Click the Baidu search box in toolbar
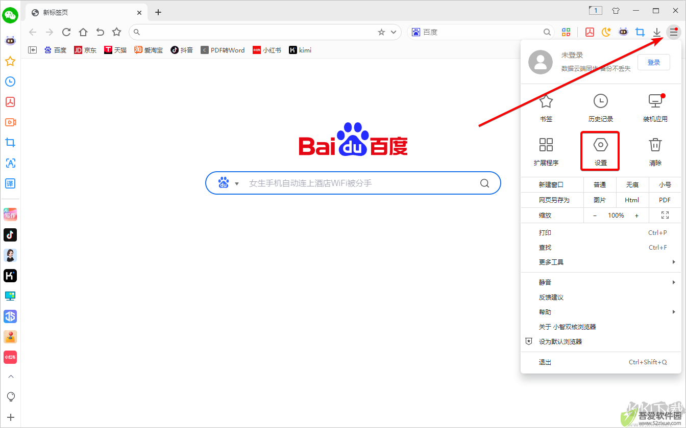Viewport: 686px width, 428px height. [x=481, y=32]
